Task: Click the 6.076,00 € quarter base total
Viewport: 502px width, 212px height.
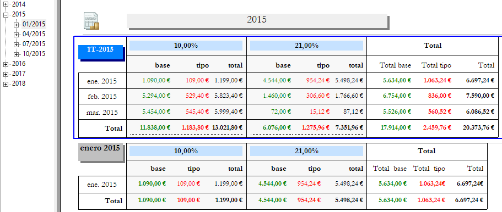Action: [x=277, y=127]
